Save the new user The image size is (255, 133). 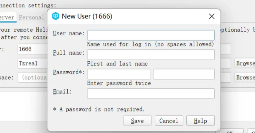click(137, 121)
